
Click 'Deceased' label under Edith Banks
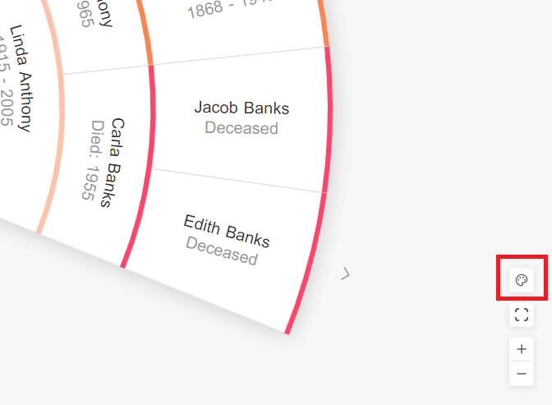[222, 251]
